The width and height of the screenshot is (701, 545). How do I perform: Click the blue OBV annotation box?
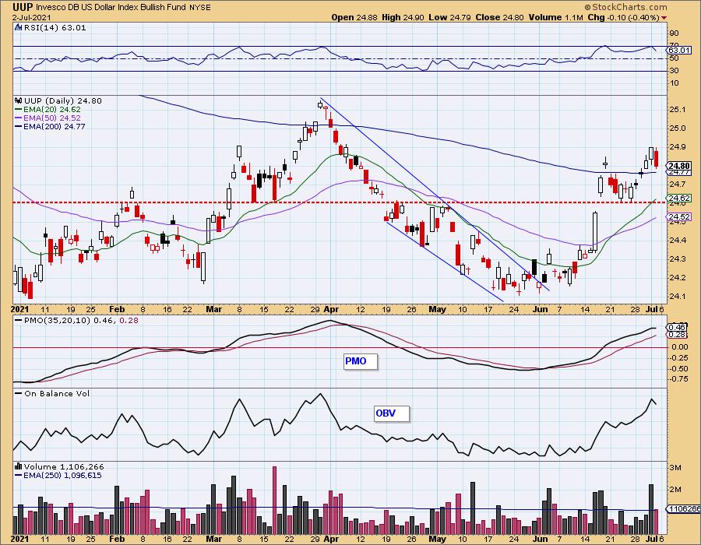tap(391, 413)
